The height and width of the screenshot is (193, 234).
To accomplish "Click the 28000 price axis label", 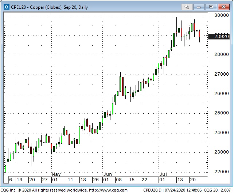I will click(x=222, y=54).
